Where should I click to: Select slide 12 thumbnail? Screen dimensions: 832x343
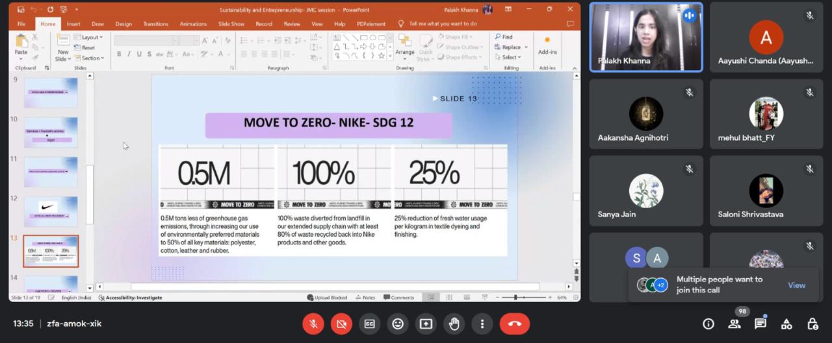tap(51, 211)
